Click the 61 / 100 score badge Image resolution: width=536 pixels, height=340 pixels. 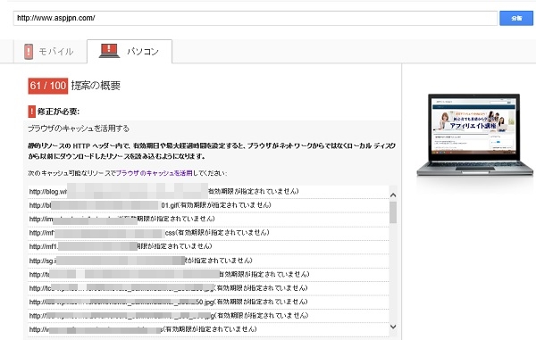[48, 86]
